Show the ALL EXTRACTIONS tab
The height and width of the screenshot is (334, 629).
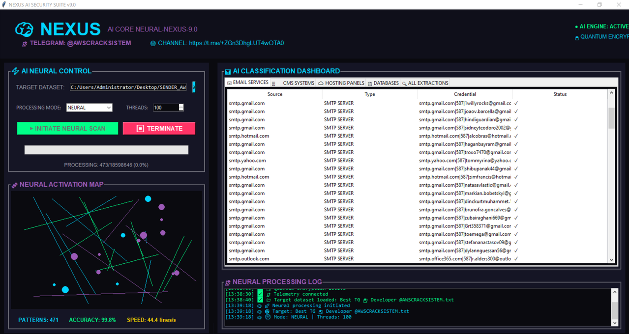[x=425, y=83]
